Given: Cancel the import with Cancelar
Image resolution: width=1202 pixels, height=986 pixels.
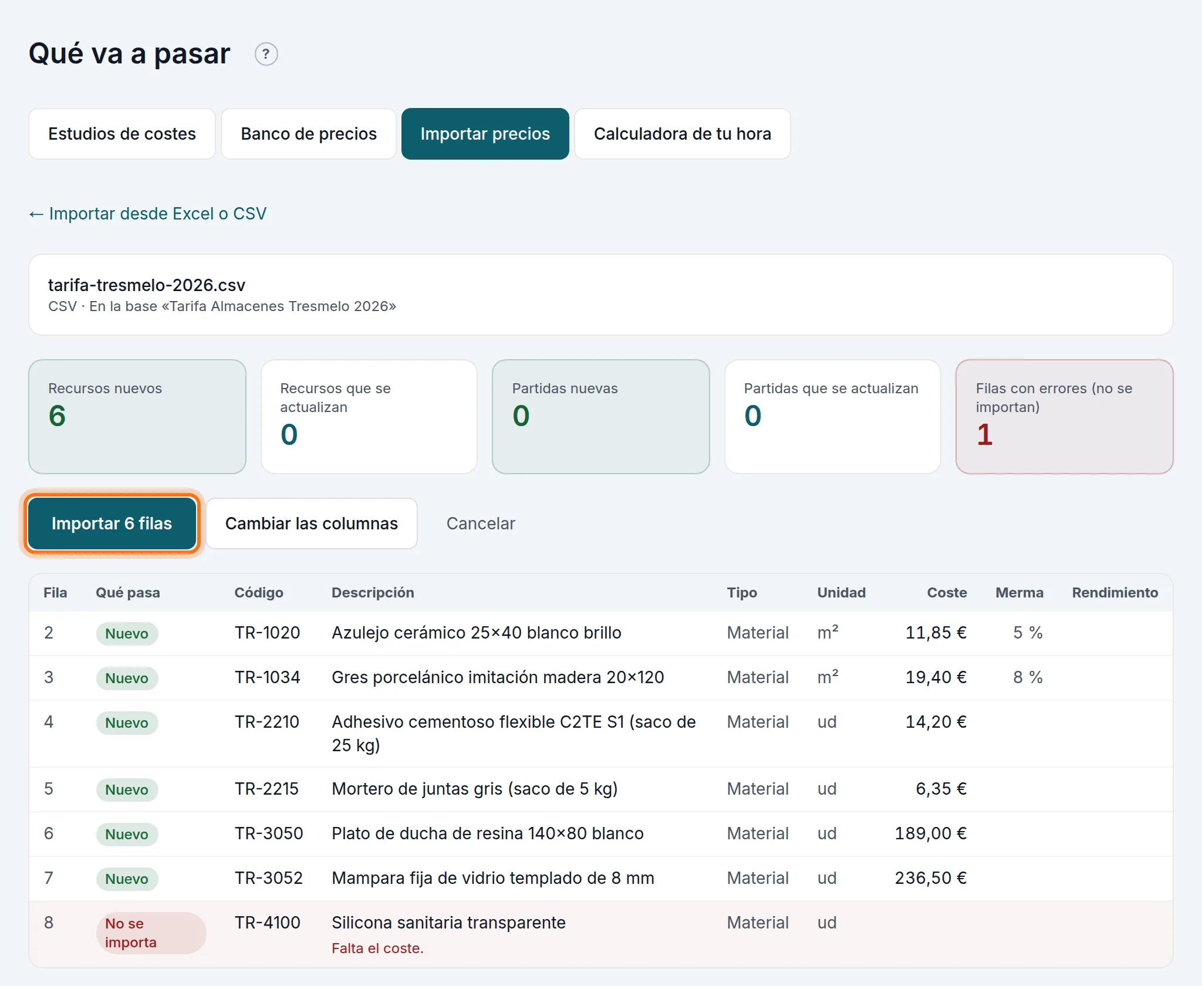Looking at the screenshot, I should coord(481,524).
